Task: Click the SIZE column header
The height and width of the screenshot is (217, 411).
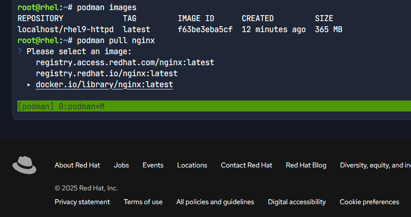Action: (x=324, y=18)
